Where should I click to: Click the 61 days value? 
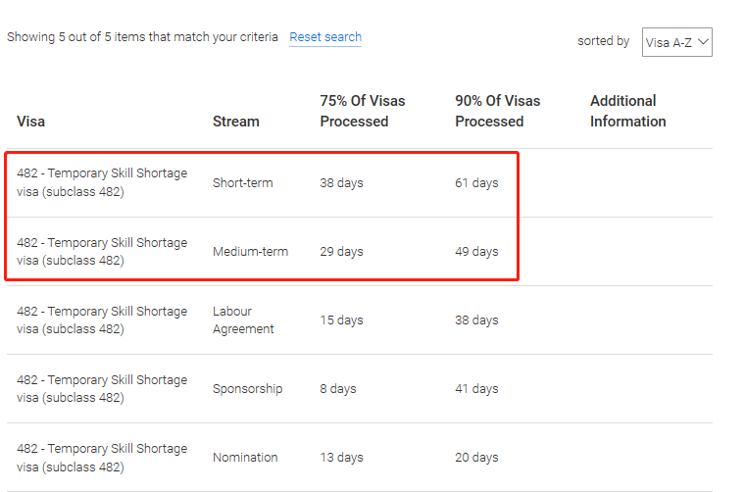pos(476,183)
